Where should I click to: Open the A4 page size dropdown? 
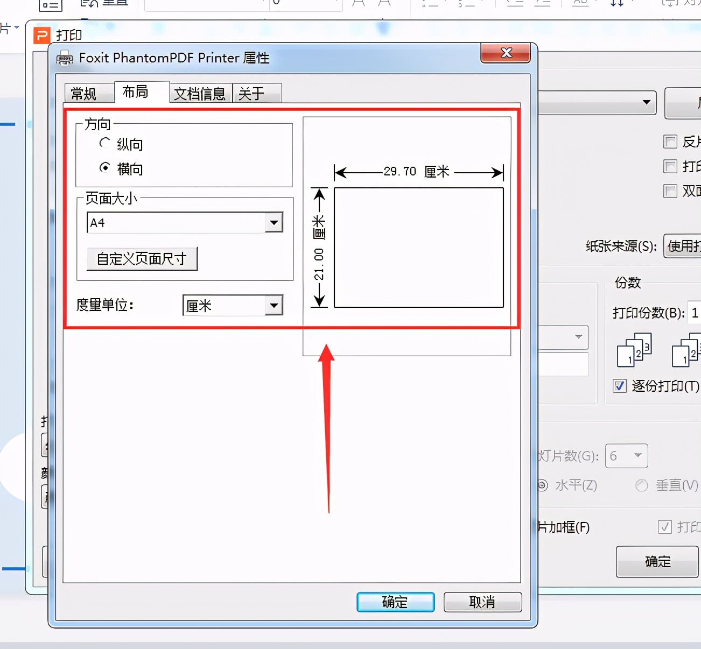[x=275, y=222]
